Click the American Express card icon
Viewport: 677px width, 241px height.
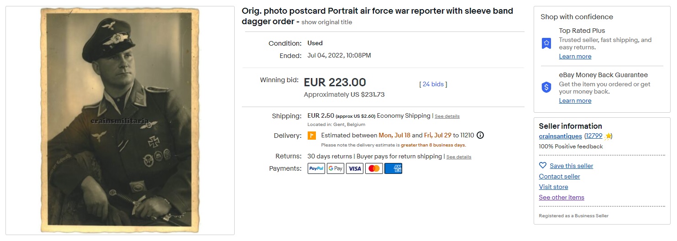point(393,168)
